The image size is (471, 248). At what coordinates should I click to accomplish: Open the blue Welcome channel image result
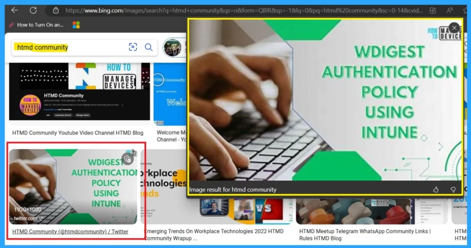(170, 94)
